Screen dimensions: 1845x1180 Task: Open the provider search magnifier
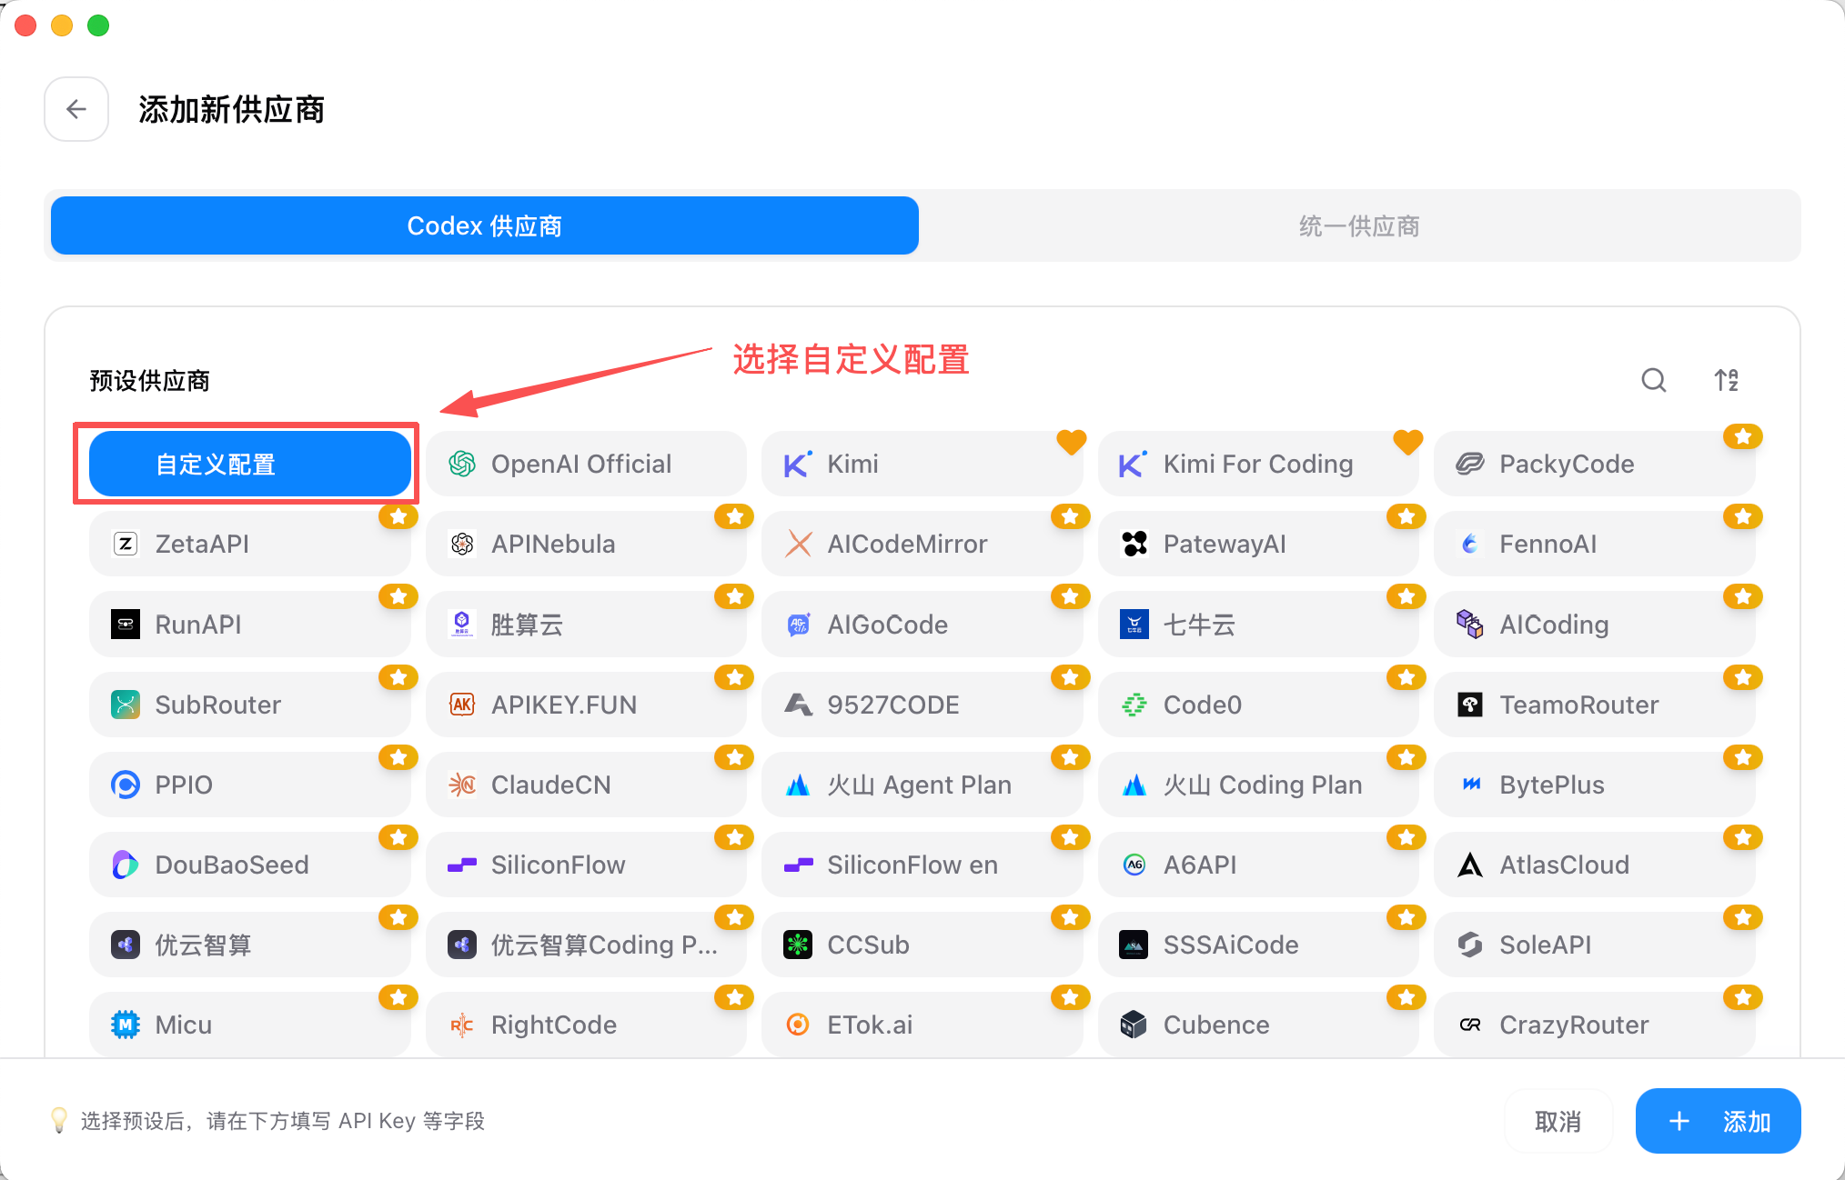pyautogui.click(x=1654, y=380)
